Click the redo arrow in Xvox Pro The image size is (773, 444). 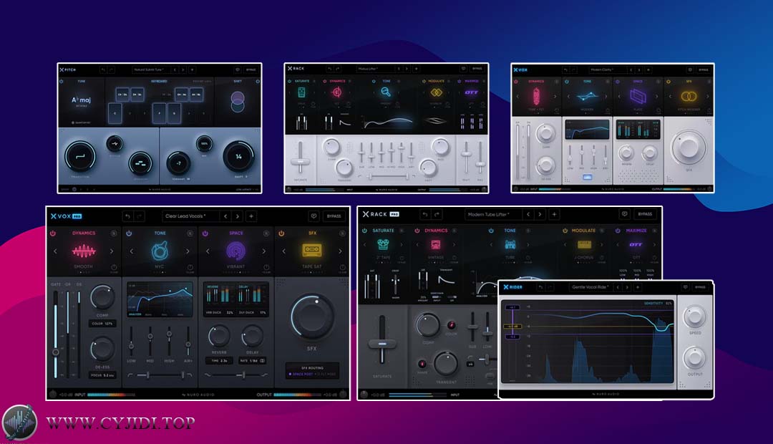(x=140, y=216)
